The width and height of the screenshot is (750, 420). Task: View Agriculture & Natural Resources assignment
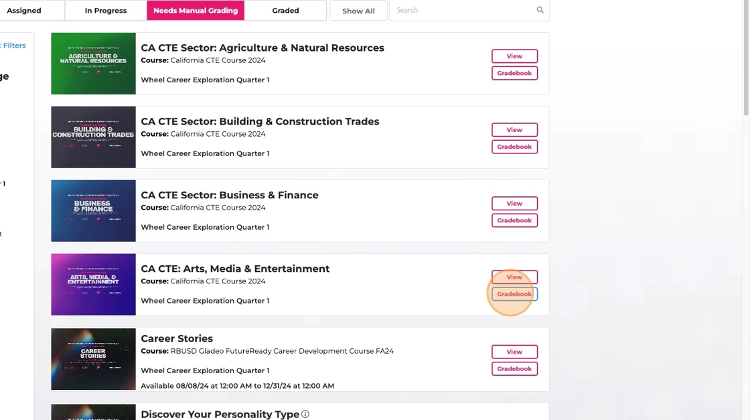click(515, 56)
